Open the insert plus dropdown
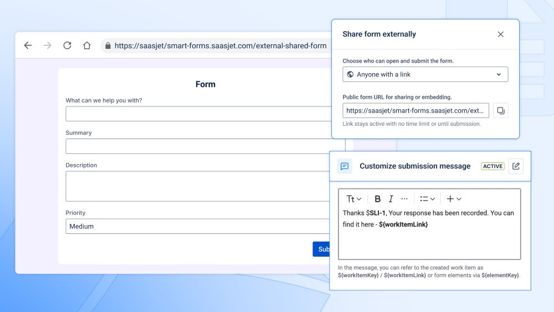This screenshot has height=312, width=554. tap(454, 199)
